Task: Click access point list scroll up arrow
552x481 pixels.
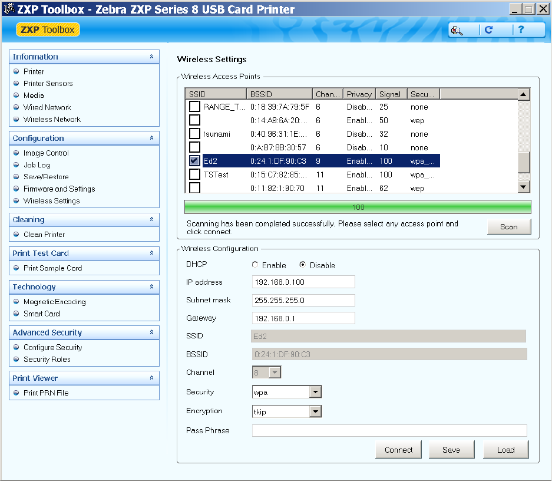Action: (524, 94)
